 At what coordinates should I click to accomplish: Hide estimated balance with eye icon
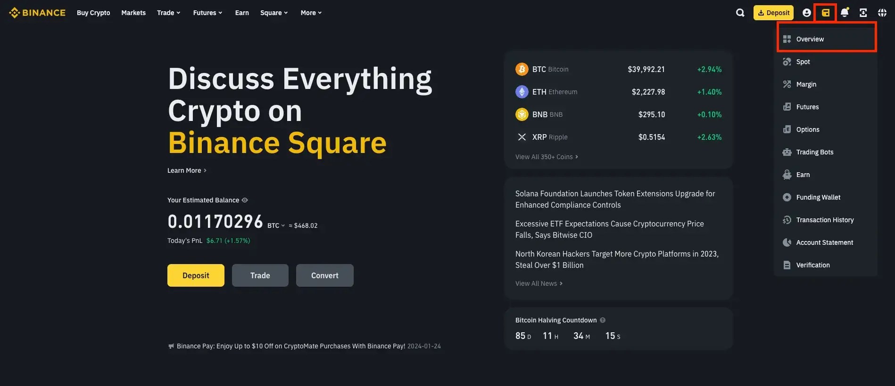pyautogui.click(x=245, y=200)
